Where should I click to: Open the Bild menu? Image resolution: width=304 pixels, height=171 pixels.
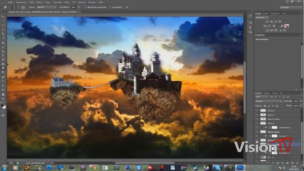[32, 2]
